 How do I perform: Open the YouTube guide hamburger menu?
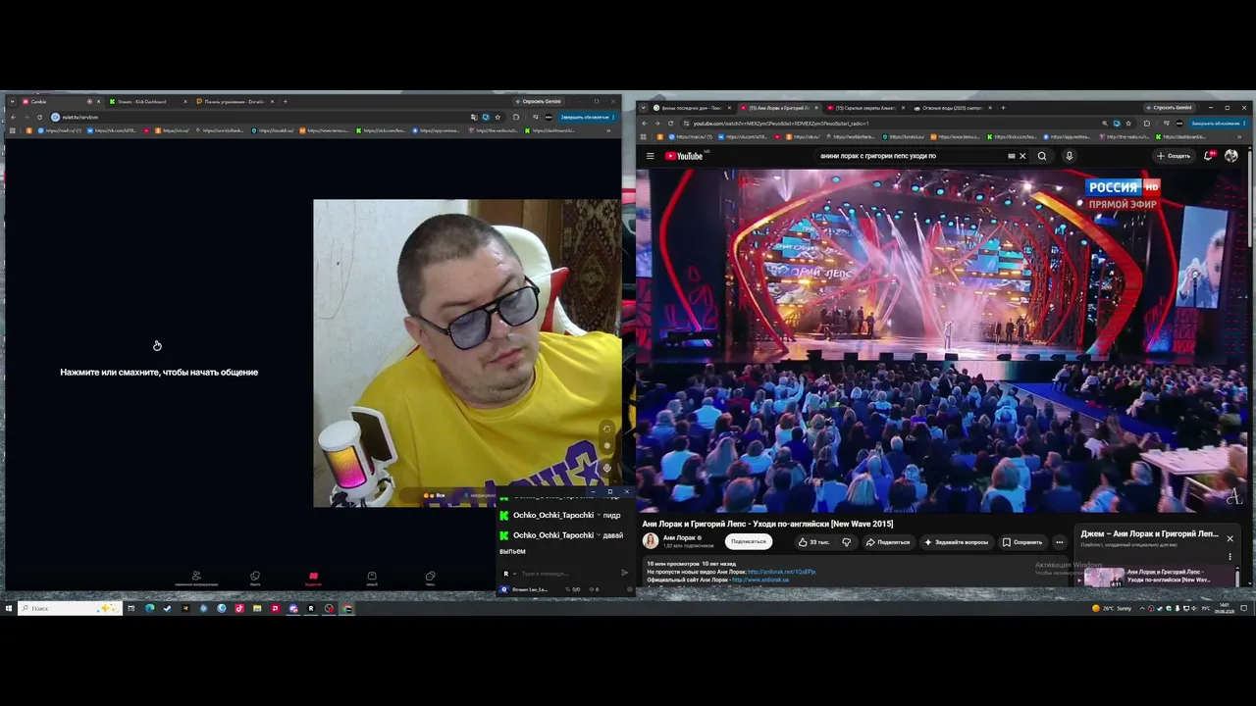(x=650, y=156)
